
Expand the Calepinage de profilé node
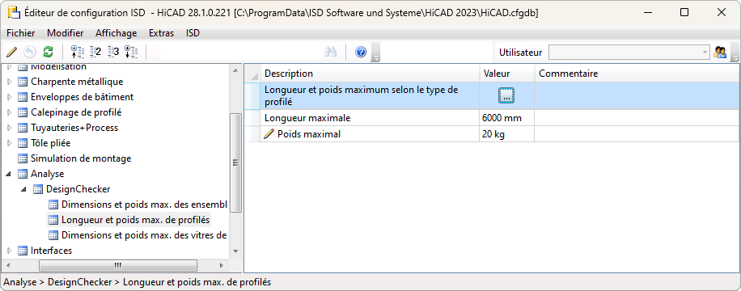click(x=10, y=112)
